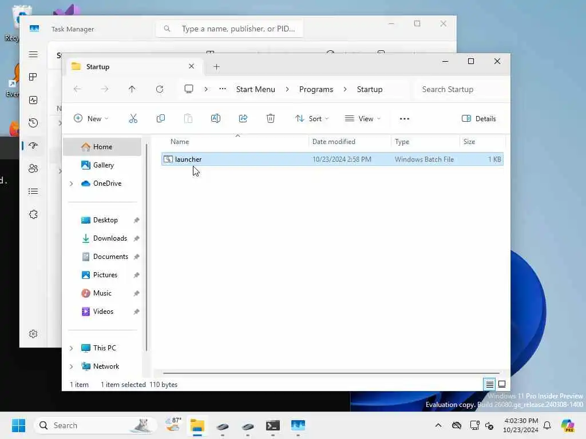This screenshot has height=439, width=586.
Task: Open the Windows Start menu
Action: [18, 425]
